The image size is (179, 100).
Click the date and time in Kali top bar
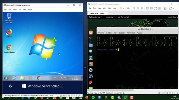(x=173, y=17)
